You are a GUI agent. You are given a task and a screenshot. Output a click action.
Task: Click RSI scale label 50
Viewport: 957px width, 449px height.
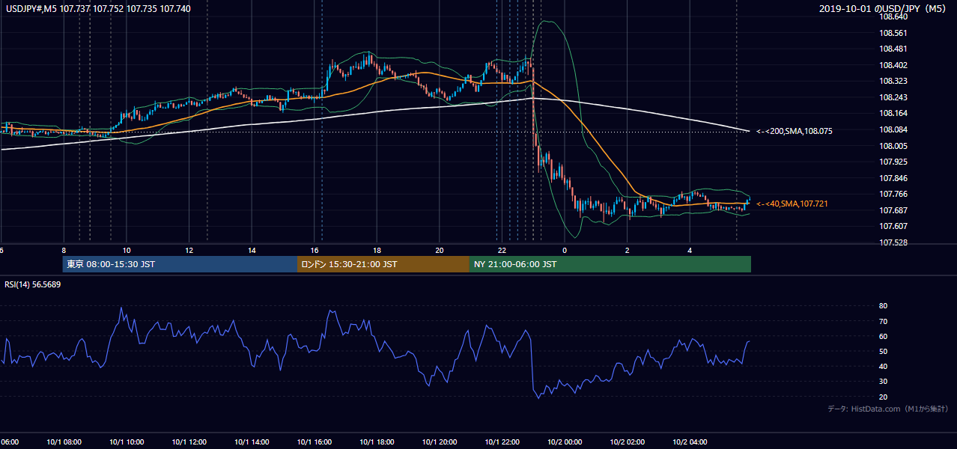click(x=884, y=351)
